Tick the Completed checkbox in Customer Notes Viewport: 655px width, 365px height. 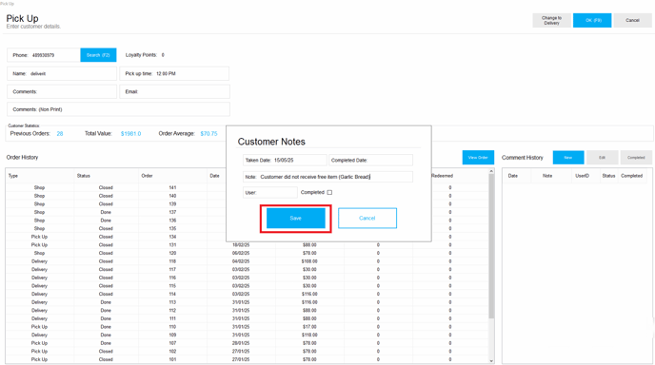[x=329, y=192]
